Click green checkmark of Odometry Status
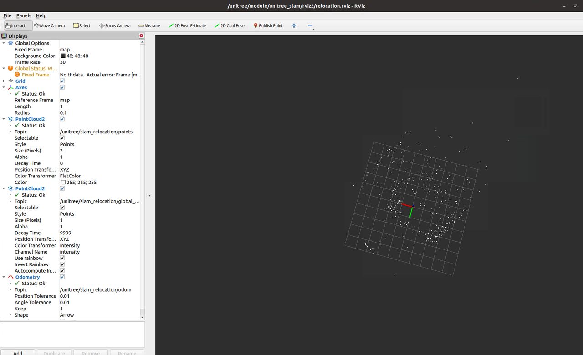Viewport: 583px width, 355px height. [17, 283]
